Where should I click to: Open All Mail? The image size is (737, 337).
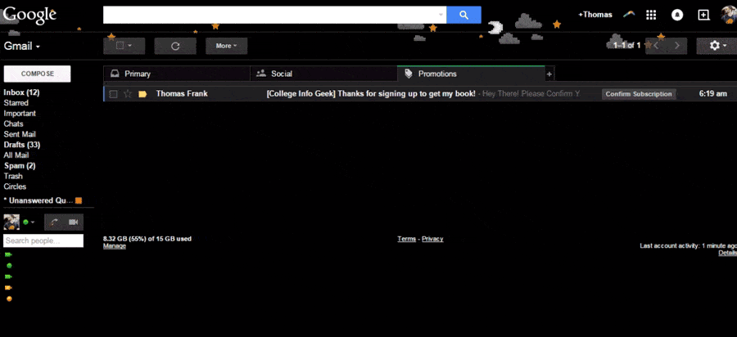point(16,155)
